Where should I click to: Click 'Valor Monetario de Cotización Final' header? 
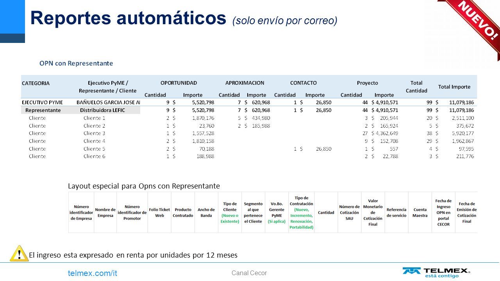(x=373, y=212)
